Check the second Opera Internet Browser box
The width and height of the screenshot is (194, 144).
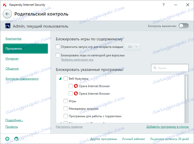click(71, 93)
